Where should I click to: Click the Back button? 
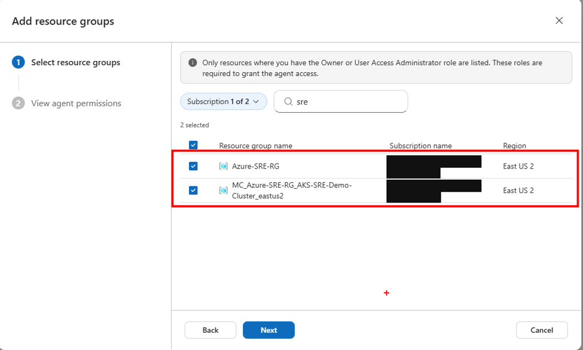tap(210, 330)
